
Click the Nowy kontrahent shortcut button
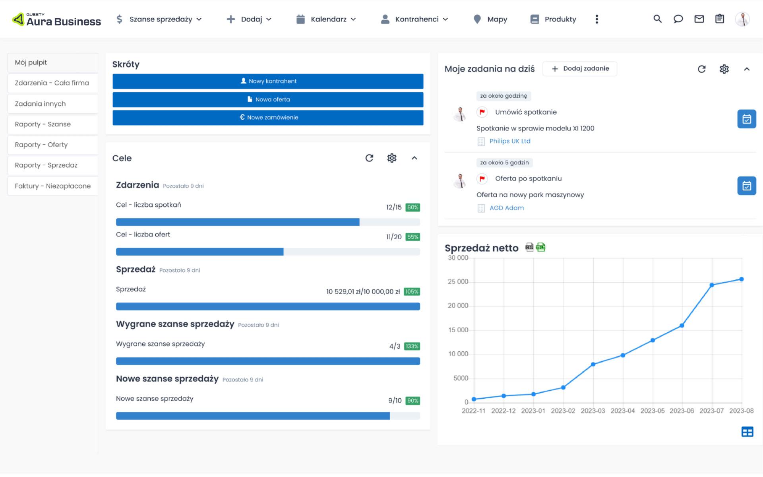pyautogui.click(x=268, y=81)
